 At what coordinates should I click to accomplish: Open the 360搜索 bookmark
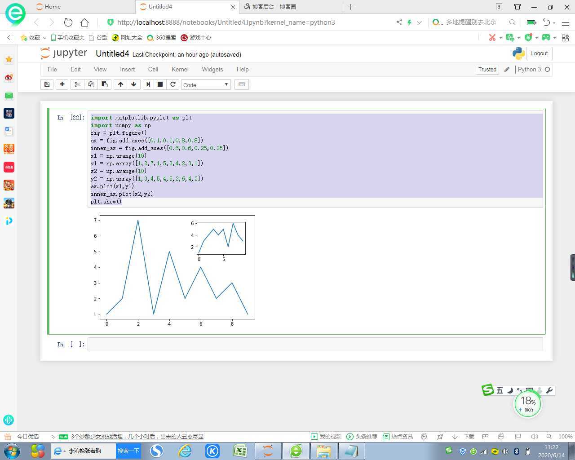coord(161,38)
